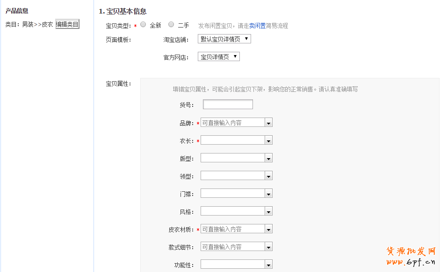Click the 领型 dropdown arrow

pos(268,176)
